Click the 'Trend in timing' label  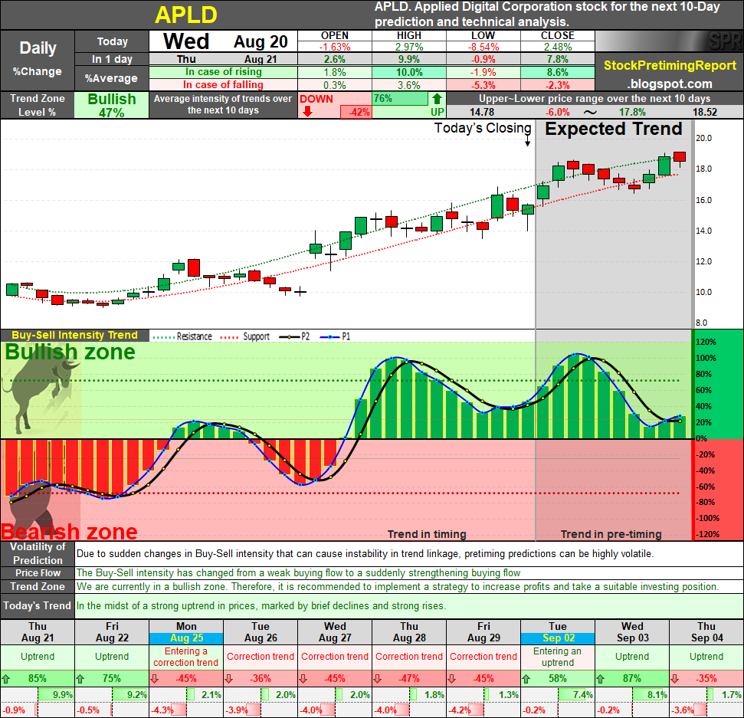pos(427,534)
